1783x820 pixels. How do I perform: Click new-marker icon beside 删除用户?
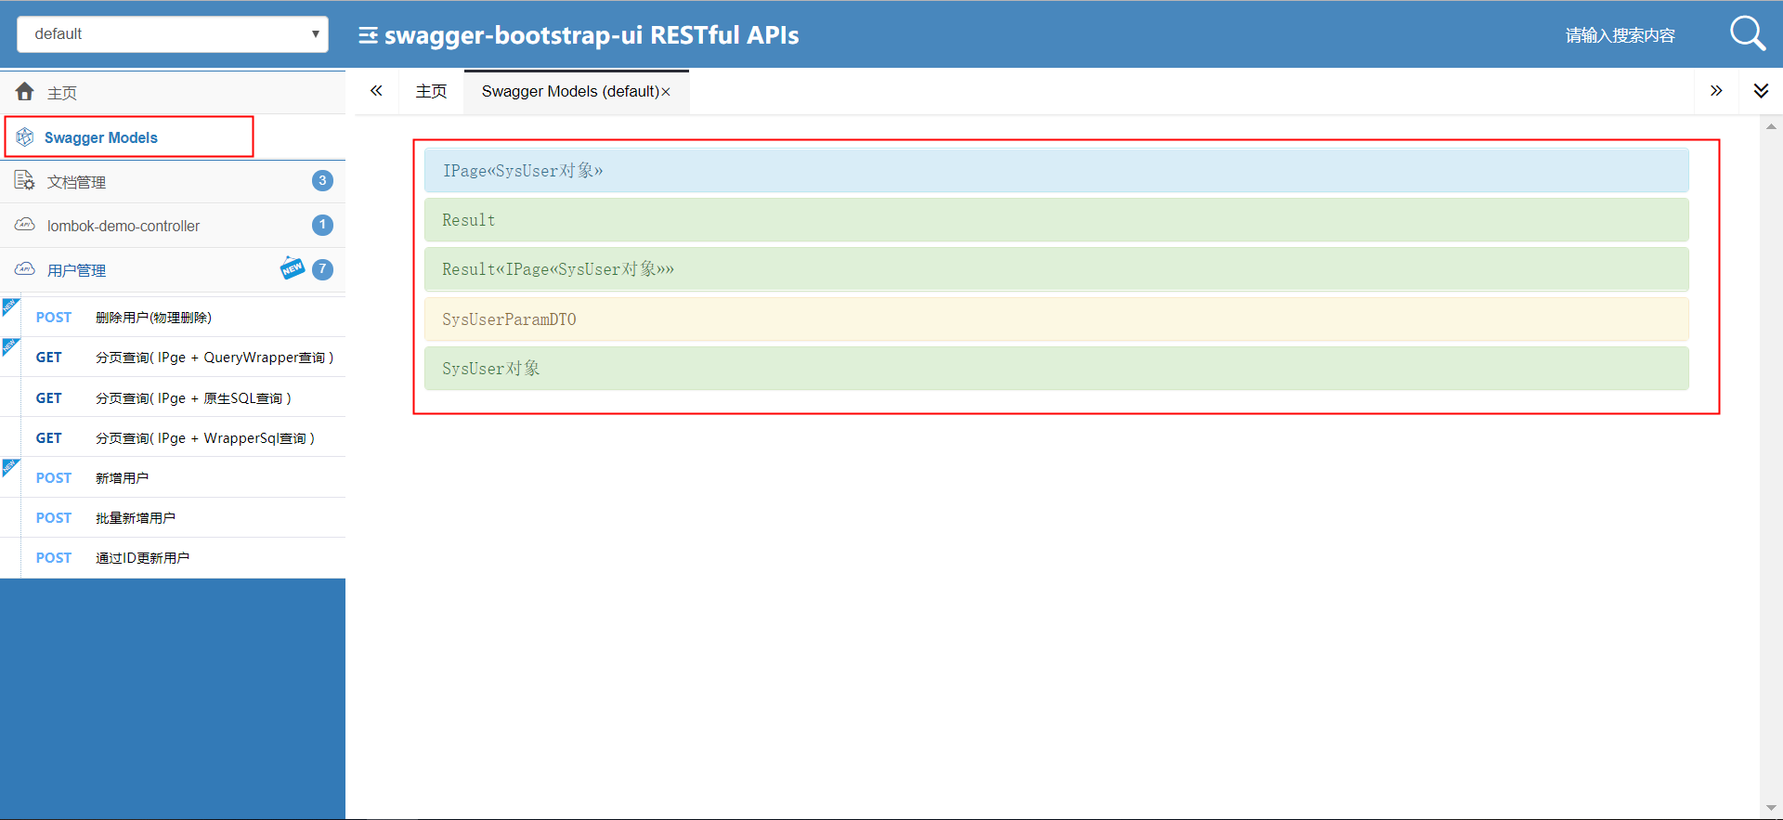pyautogui.click(x=10, y=306)
